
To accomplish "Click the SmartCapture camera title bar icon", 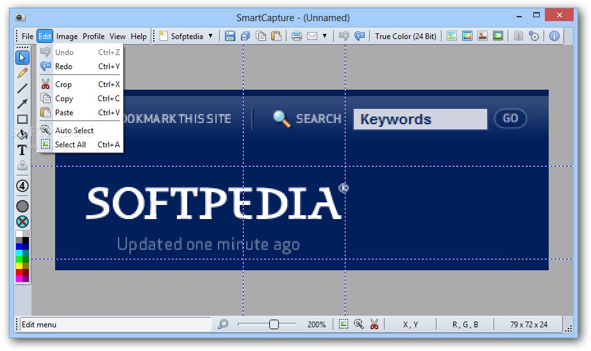I will (x=21, y=17).
